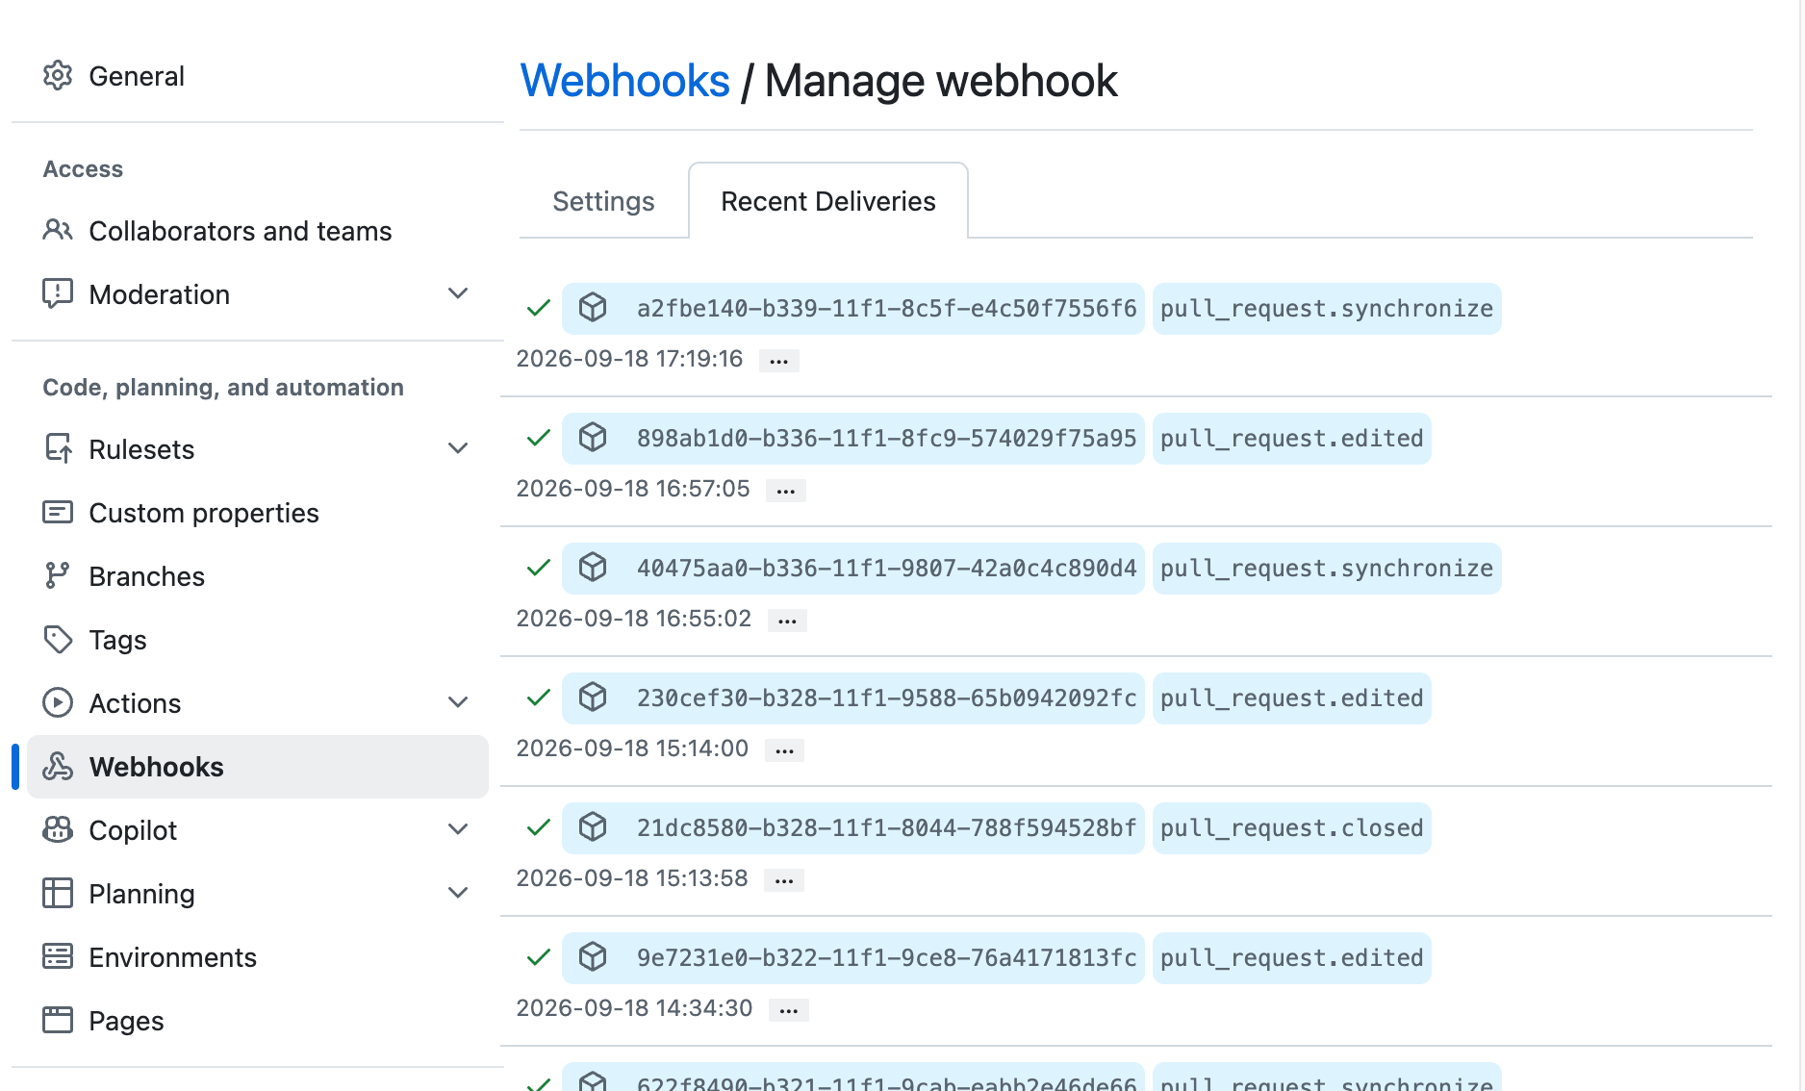Image resolution: width=1805 pixels, height=1091 pixels.
Task: Expand details for the 15:13:58 delivery
Action: coord(784,880)
